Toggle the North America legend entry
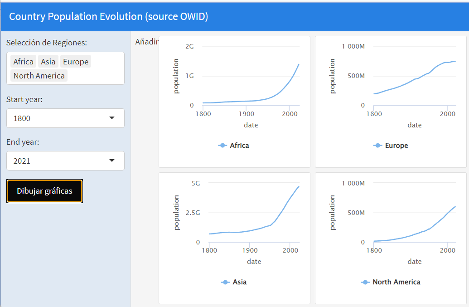 click(x=391, y=282)
